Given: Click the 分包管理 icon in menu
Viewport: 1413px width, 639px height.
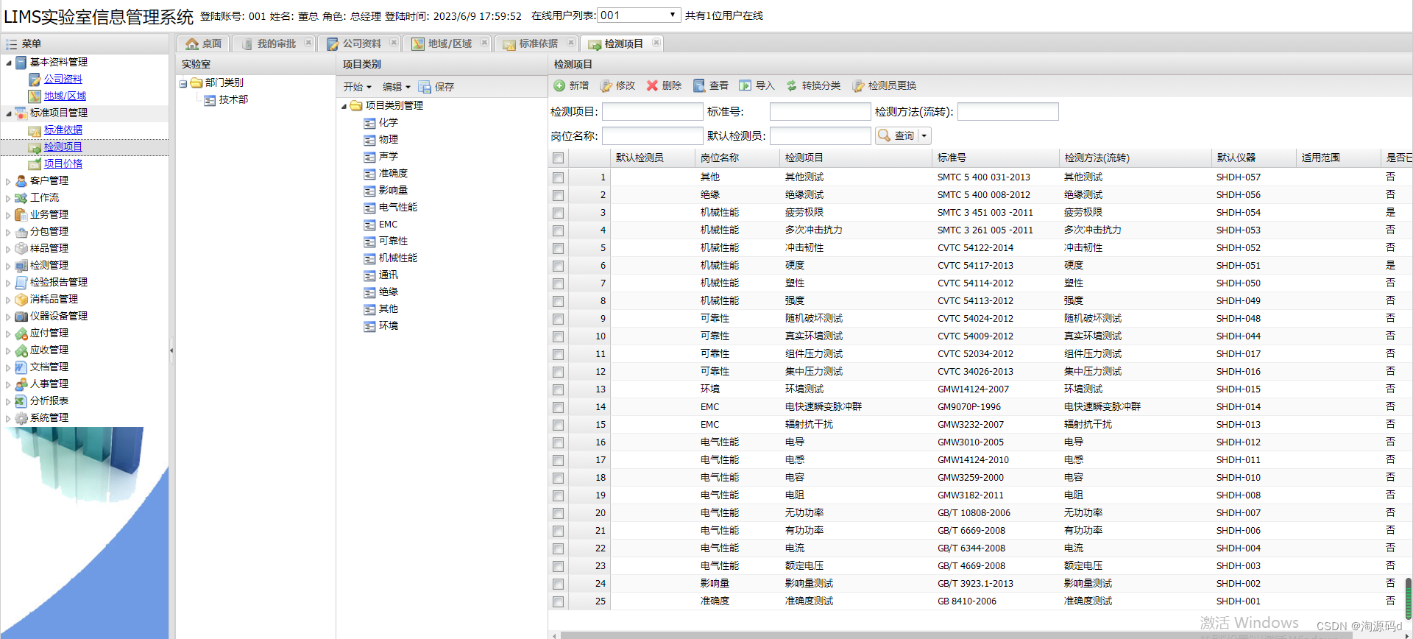Looking at the screenshot, I should [x=21, y=232].
